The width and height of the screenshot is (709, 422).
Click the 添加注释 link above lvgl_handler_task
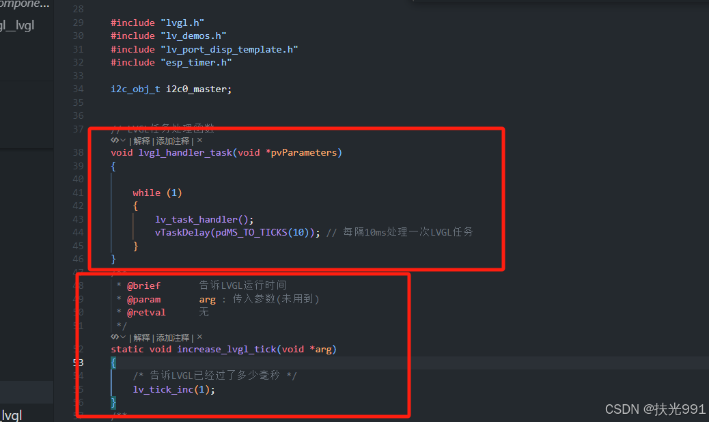(171, 141)
